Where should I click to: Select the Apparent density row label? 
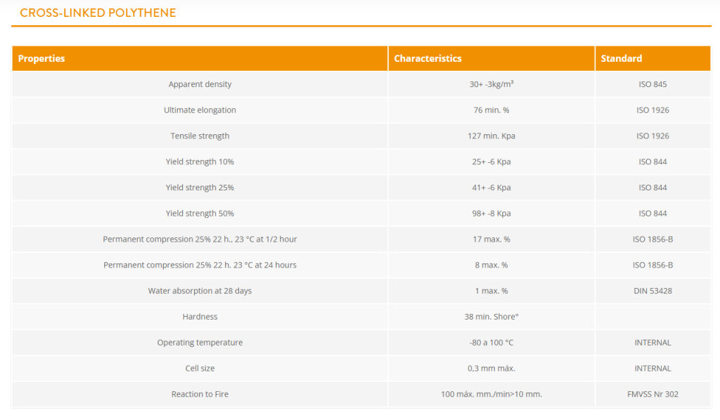point(200,84)
